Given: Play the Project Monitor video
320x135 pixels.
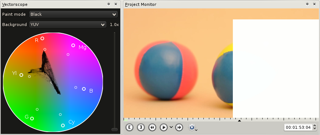Looking at the screenshot, I should 163,127.
